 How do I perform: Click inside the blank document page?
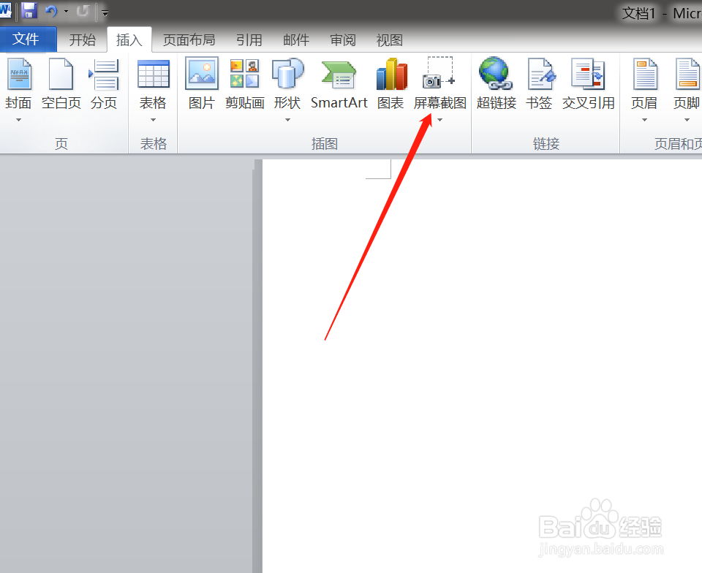coord(482,366)
